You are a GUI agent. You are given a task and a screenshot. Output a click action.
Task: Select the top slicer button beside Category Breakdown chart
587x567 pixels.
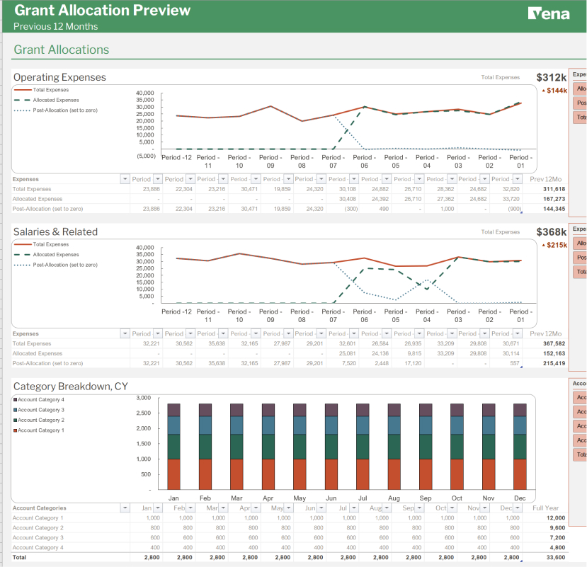pos(580,397)
